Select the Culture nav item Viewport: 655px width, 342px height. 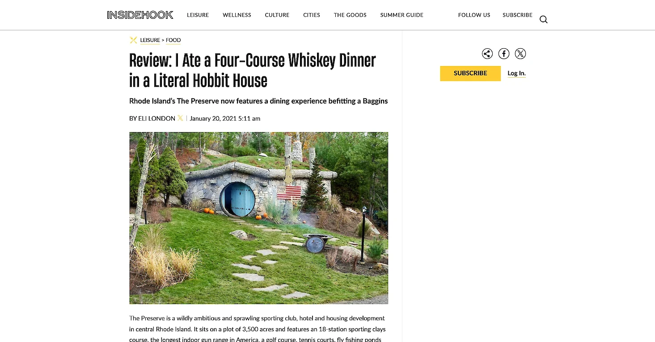coord(277,15)
